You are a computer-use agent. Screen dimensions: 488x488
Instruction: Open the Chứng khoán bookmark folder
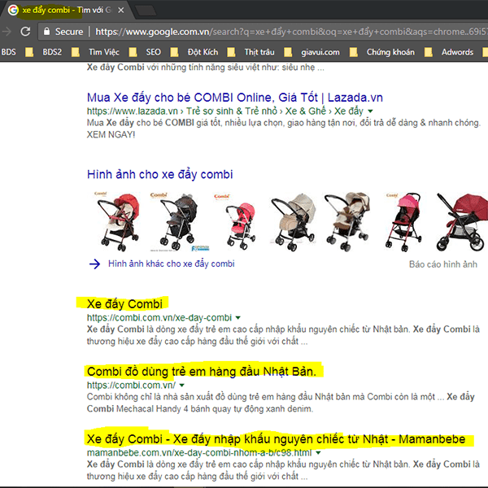[x=387, y=52]
